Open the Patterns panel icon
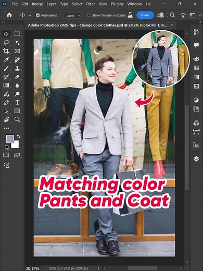203x271 pixels. (x=196, y=86)
